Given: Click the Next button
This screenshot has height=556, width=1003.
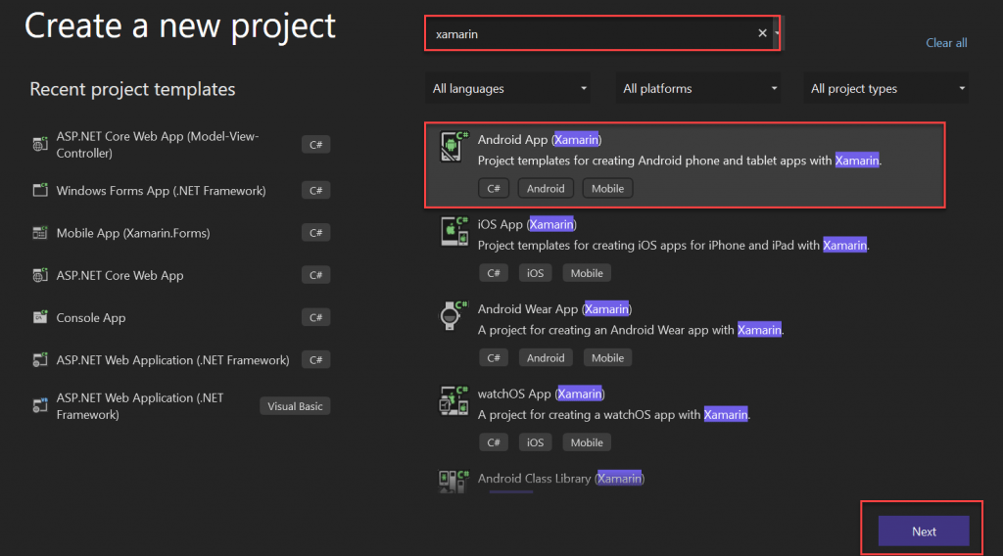Looking at the screenshot, I should (924, 532).
